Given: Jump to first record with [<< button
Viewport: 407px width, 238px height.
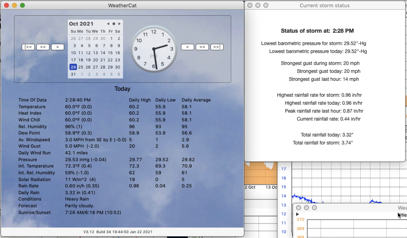Looking at the screenshot, I should (28, 47).
